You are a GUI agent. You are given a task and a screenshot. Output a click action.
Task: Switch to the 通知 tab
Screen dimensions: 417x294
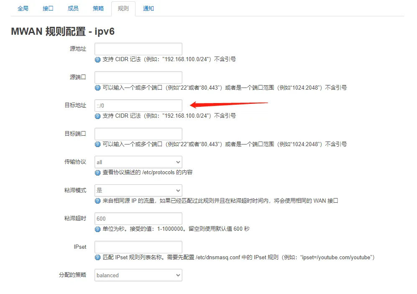tap(148, 8)
